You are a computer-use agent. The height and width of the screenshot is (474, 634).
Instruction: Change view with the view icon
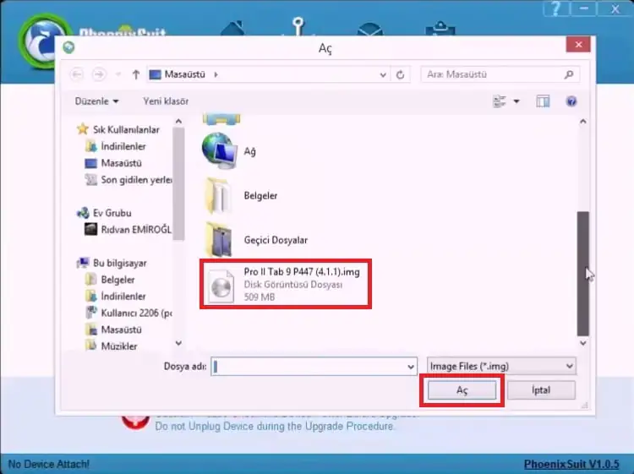click(500, 101)
